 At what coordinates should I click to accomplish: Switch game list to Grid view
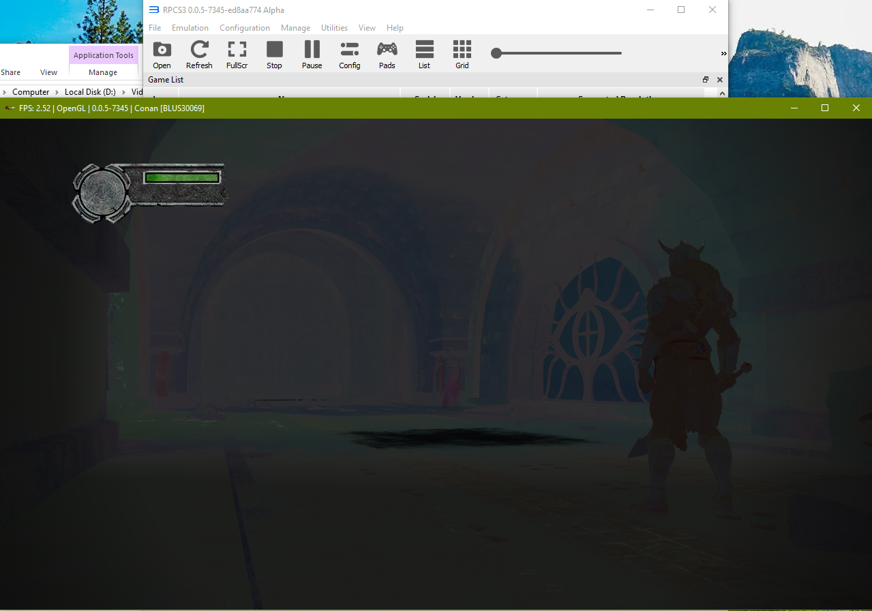[x=462, y=54]
